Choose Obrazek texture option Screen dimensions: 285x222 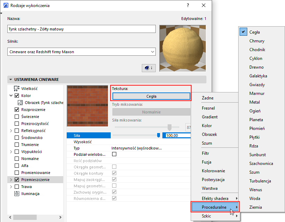[x=210, y=134]
